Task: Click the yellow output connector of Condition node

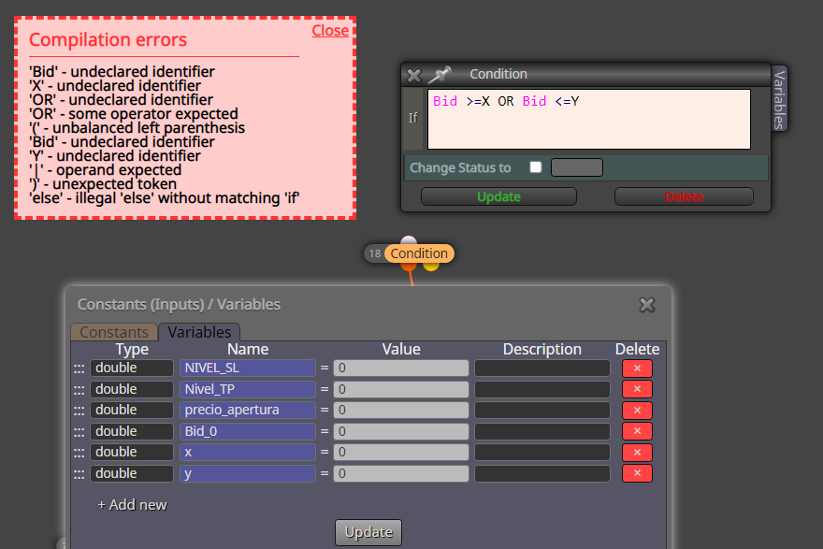Action: click(x=431, y=267)
